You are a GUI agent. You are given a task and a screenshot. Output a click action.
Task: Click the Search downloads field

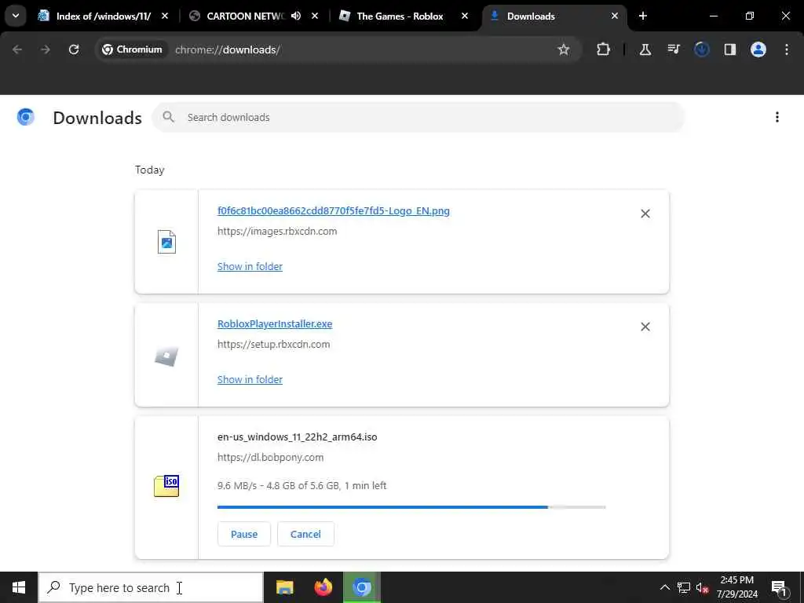[418, 118]
